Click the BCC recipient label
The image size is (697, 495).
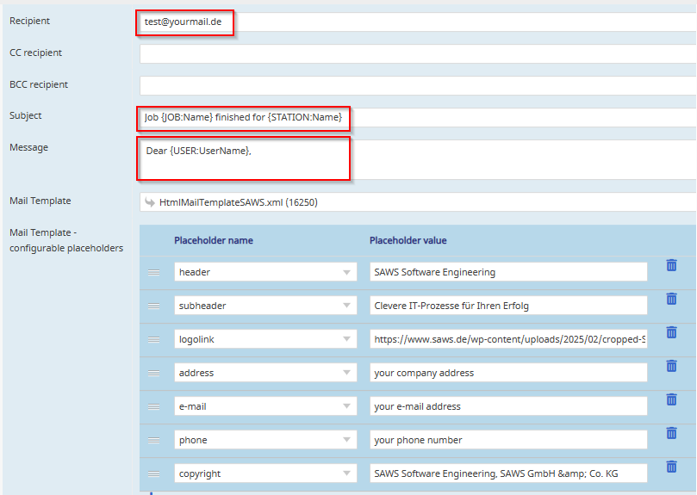tap(39, 84)
